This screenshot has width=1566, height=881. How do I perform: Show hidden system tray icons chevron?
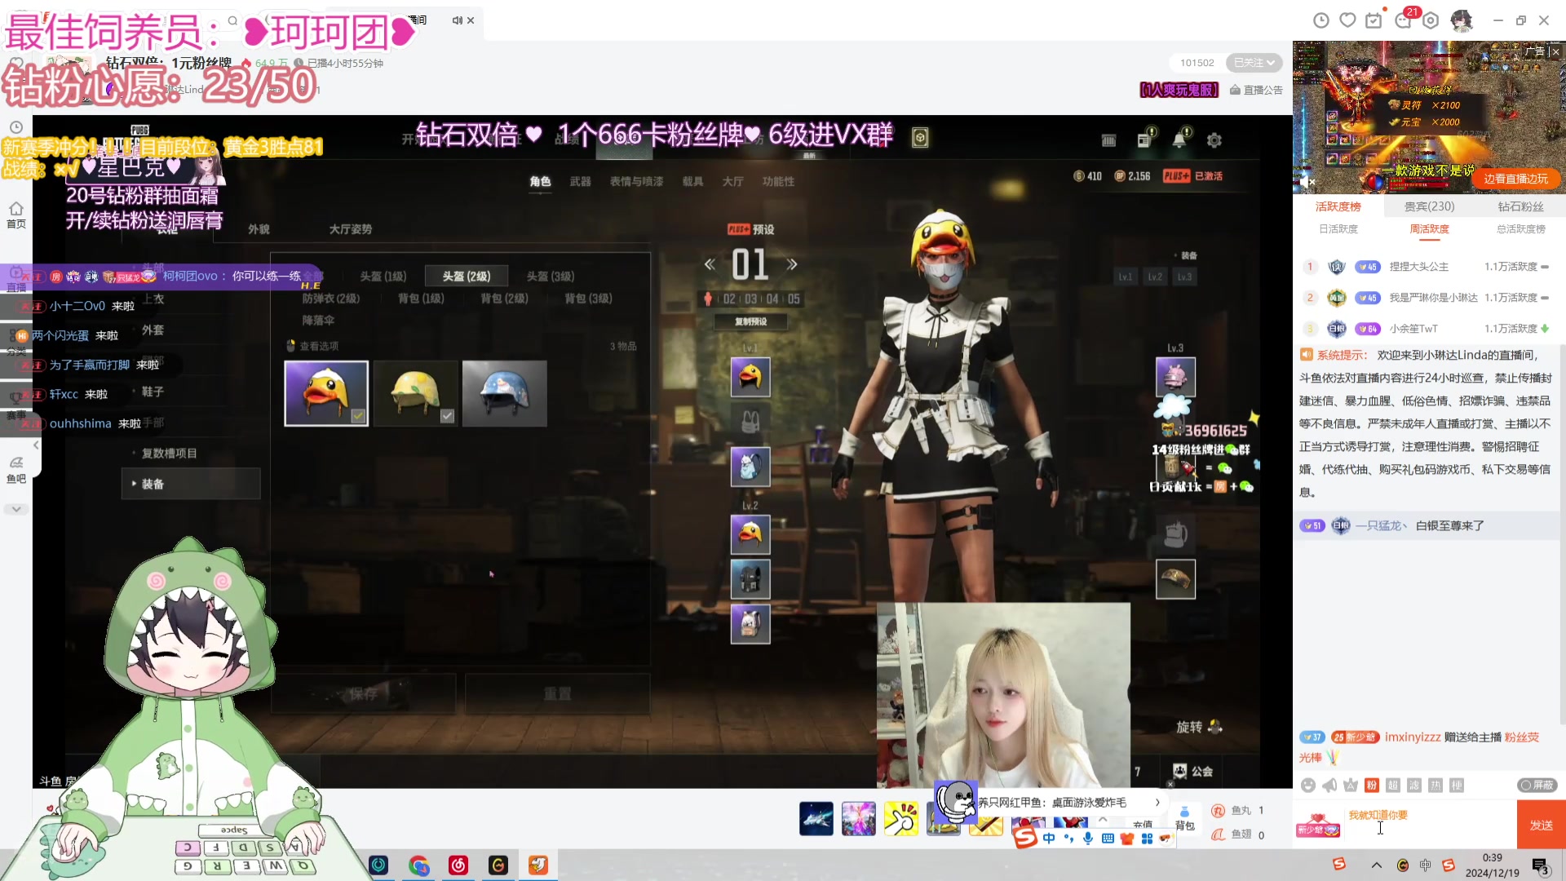pos(1377,865)
